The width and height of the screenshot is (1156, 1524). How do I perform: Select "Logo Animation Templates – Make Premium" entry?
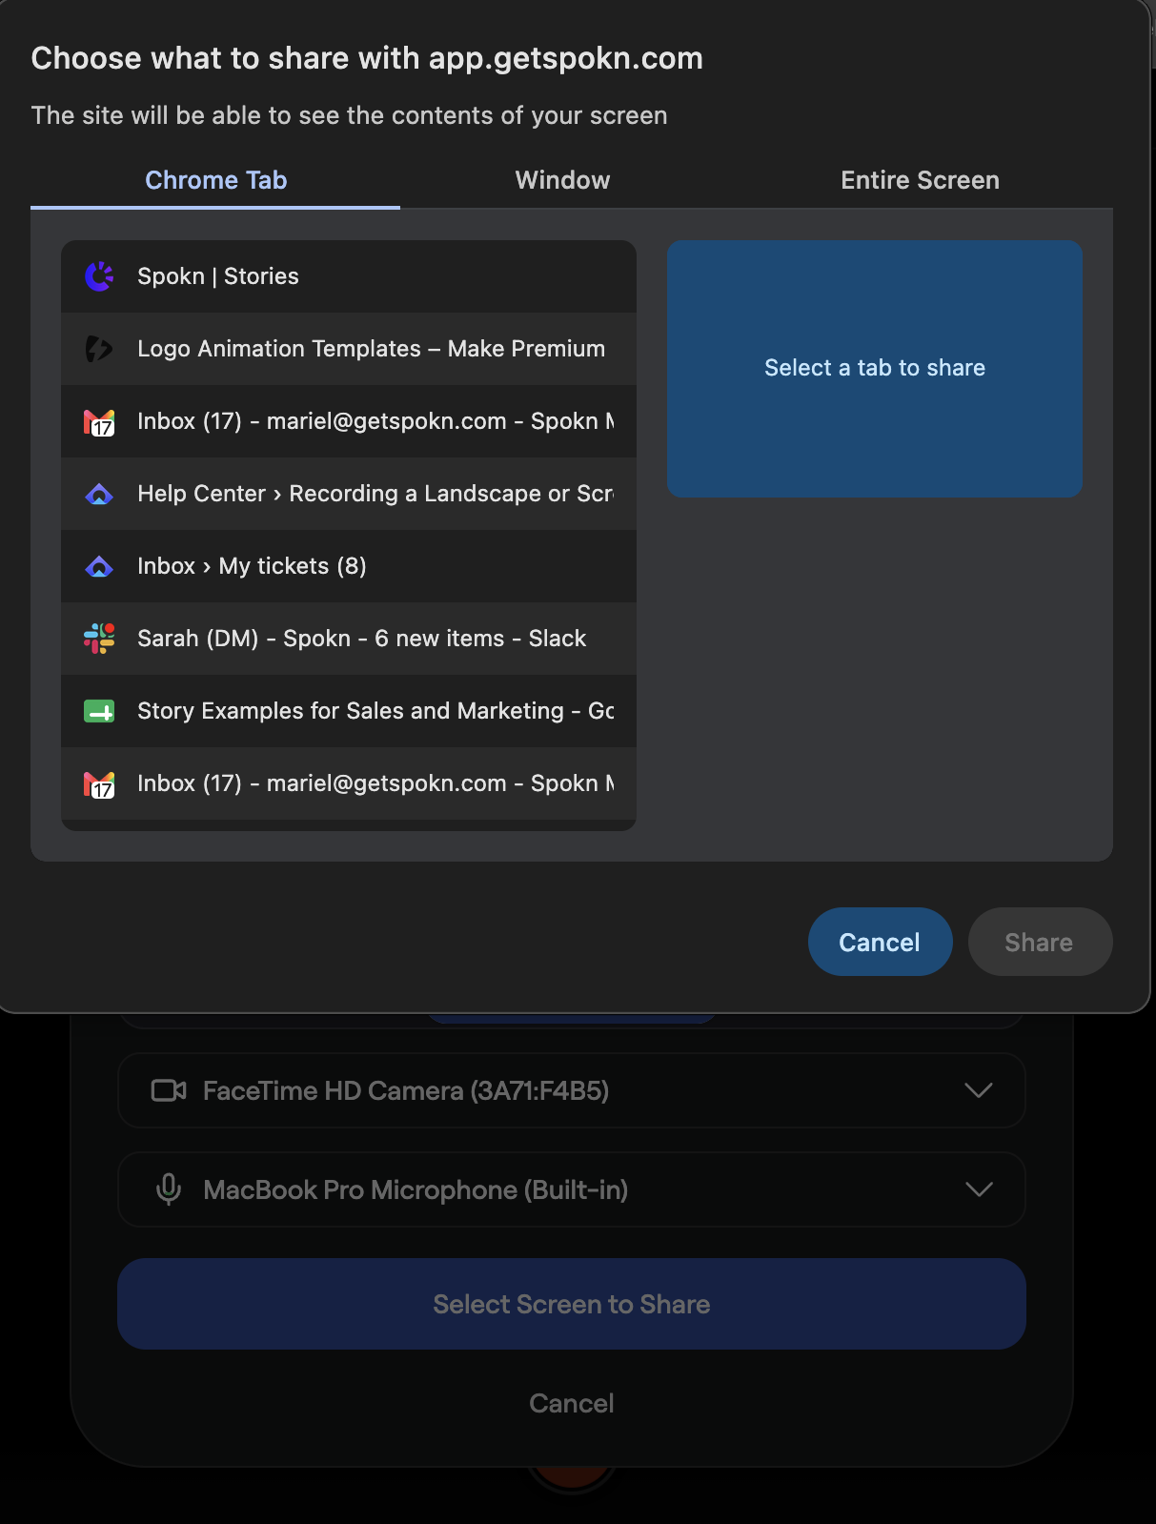pos(349,349)
